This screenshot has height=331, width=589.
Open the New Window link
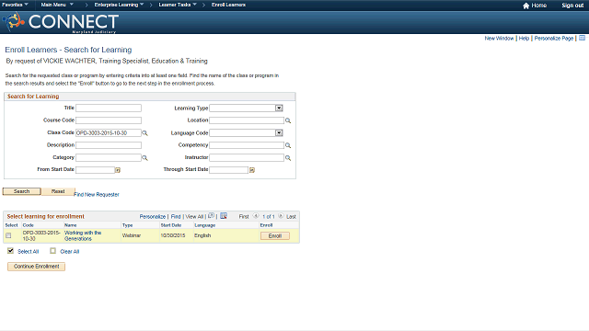[499, 39]
